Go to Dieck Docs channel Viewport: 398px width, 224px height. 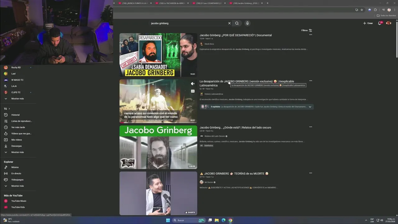pos(209,44)
